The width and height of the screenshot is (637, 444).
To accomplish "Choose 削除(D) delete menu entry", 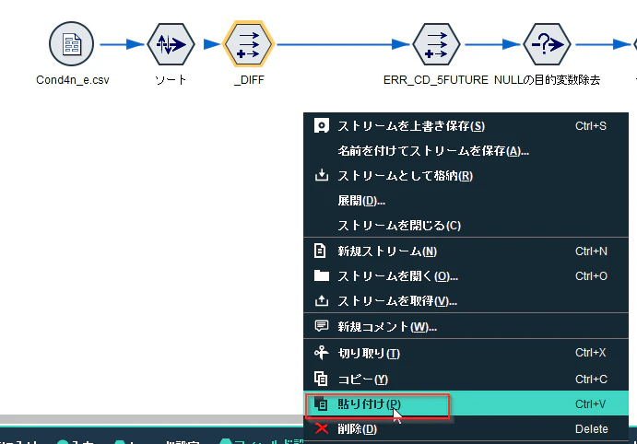I will tap(466, 428).
